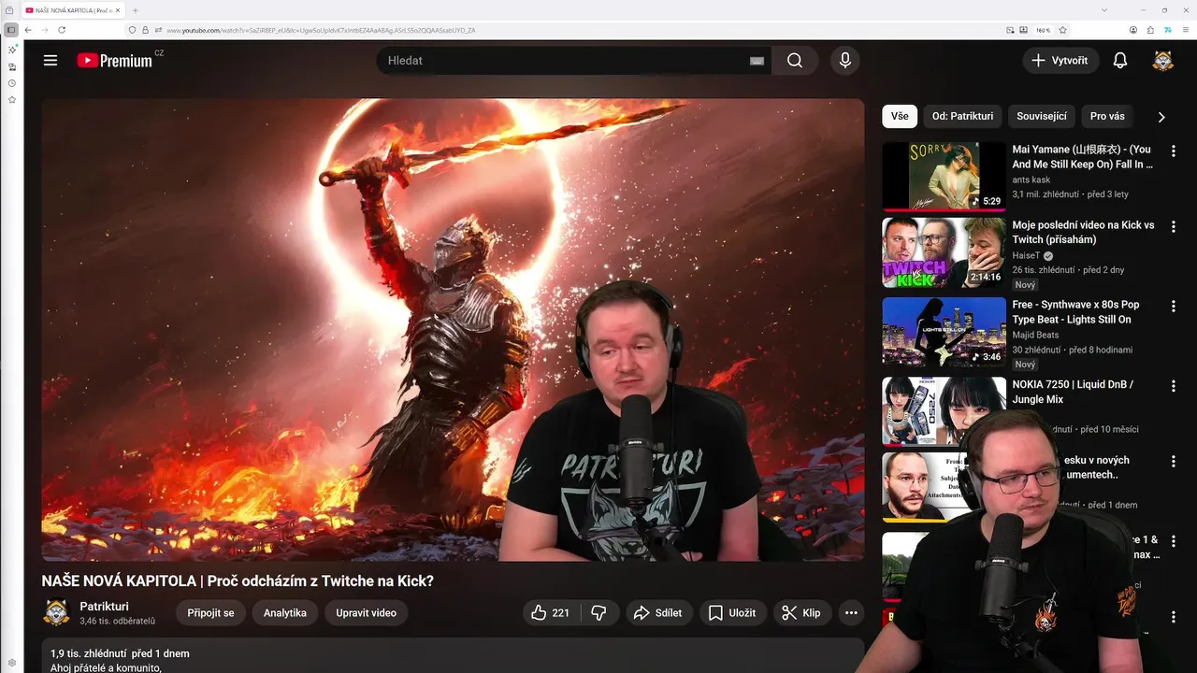Screen dimensions: 1197x673
Task: Click the Upravit video button
Action: [367, 613]
